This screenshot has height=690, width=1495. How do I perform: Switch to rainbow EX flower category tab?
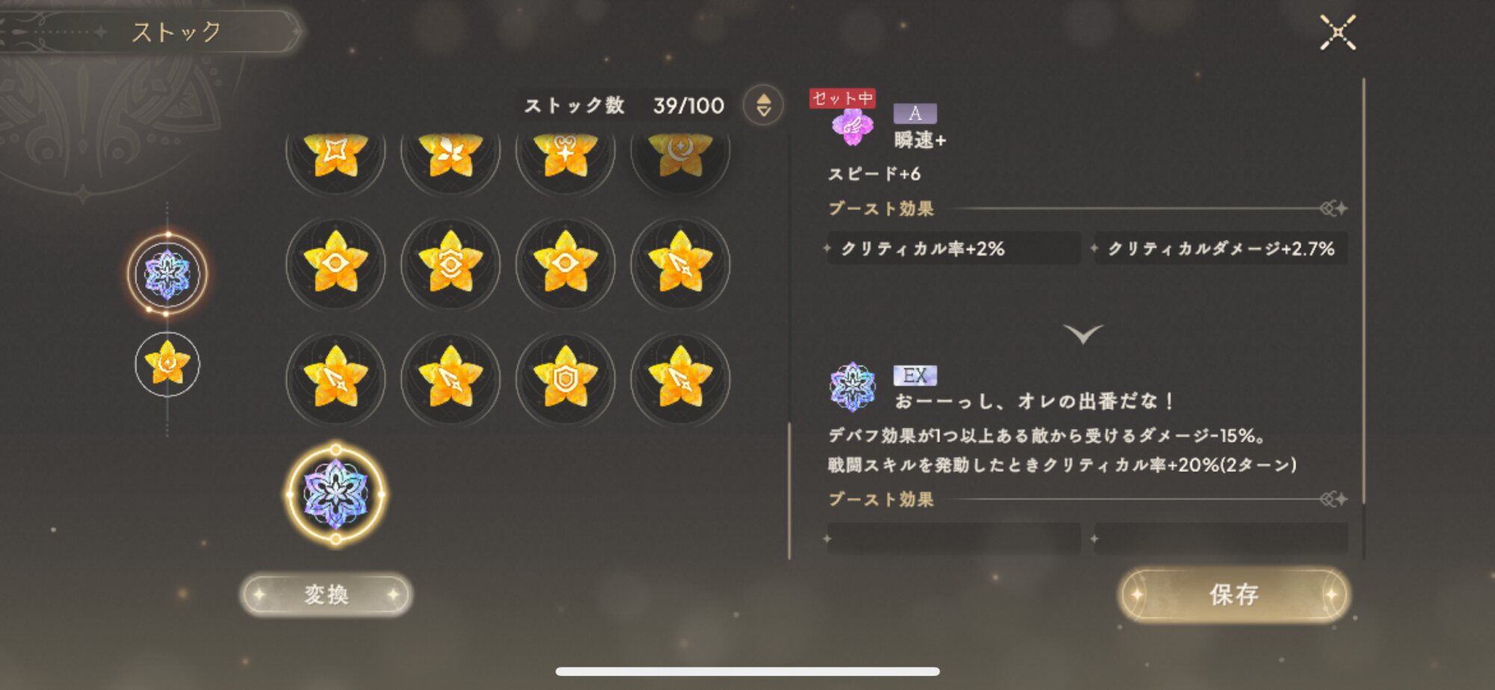(x=167, y=274)
